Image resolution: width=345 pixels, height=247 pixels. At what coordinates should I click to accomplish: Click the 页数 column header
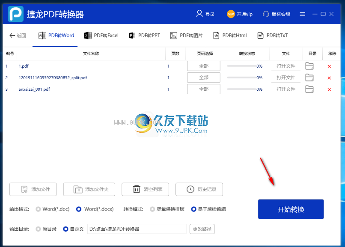[x=175, y=54]
